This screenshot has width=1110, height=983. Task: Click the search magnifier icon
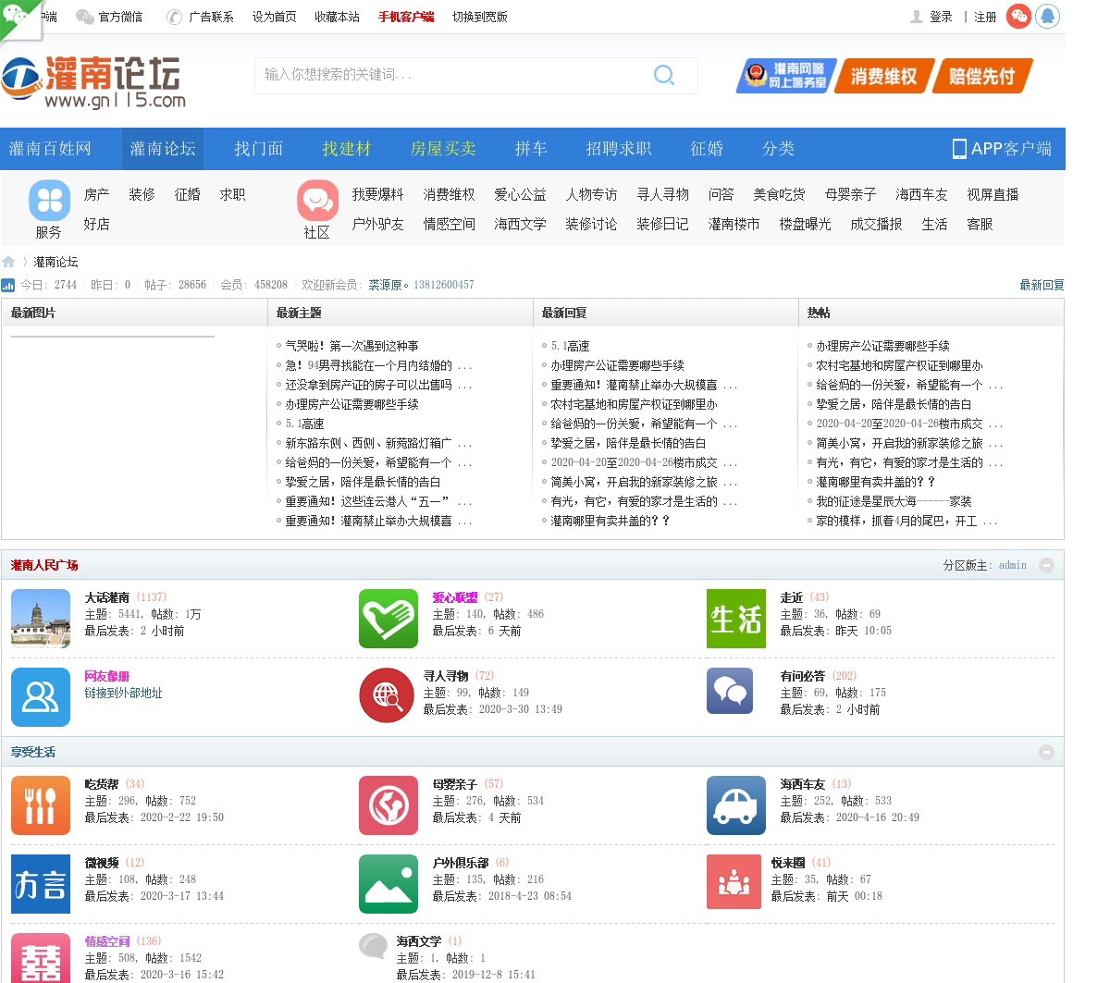coord(663,75)
